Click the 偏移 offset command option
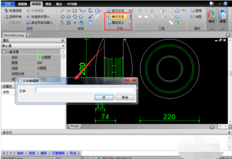This screenshot has height=159, width=232. click(44, 153)
